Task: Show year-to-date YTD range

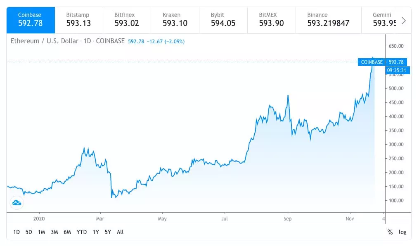Action: click(82, 232)
